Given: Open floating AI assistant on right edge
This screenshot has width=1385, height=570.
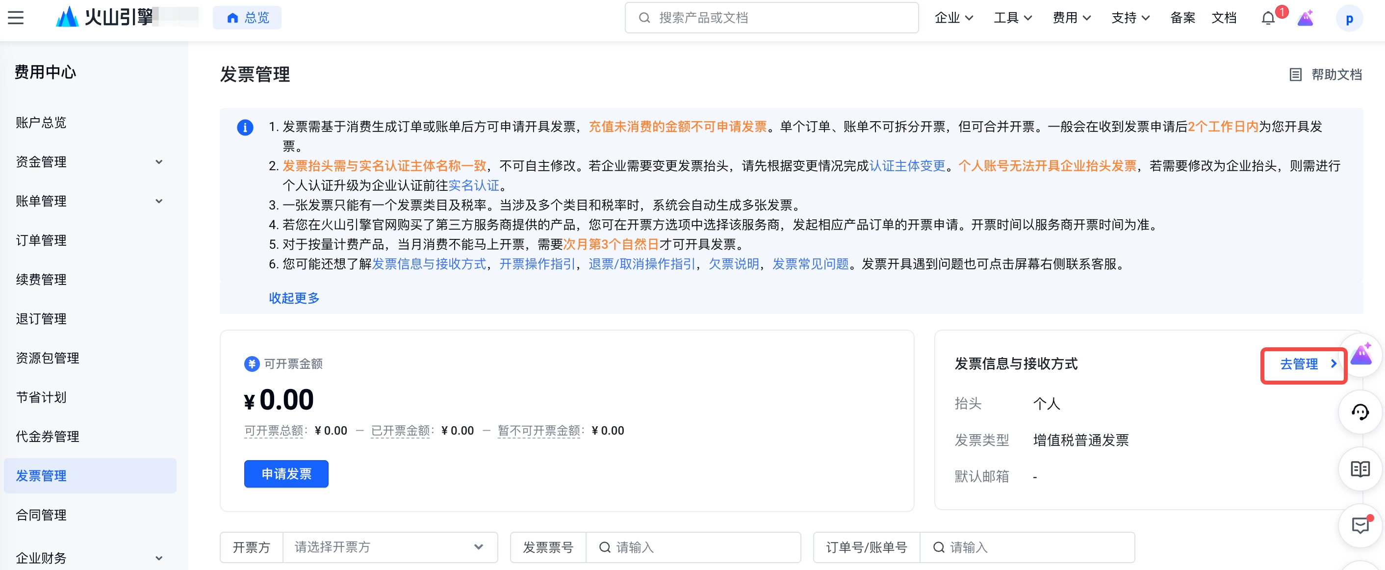Looking at the screenshot, I should (1361, 354).
